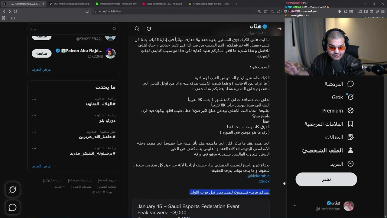Open more options for #الهلال_التعاون trend
Viewport: 387px width, 218px height.
click(x=34, y=99)
